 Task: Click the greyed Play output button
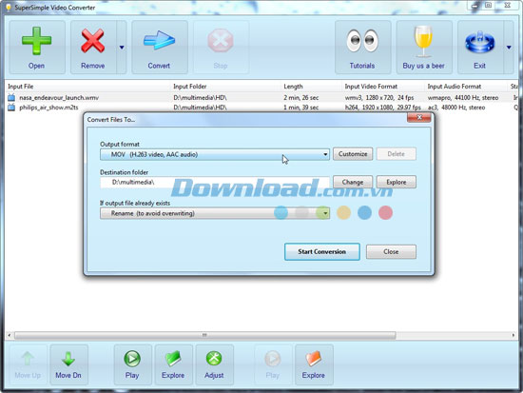click(273, 365)
